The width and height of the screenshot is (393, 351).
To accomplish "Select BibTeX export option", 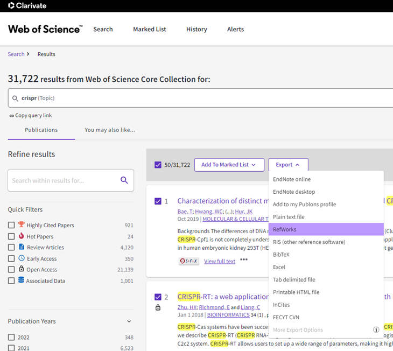I will tap(326, 255).
